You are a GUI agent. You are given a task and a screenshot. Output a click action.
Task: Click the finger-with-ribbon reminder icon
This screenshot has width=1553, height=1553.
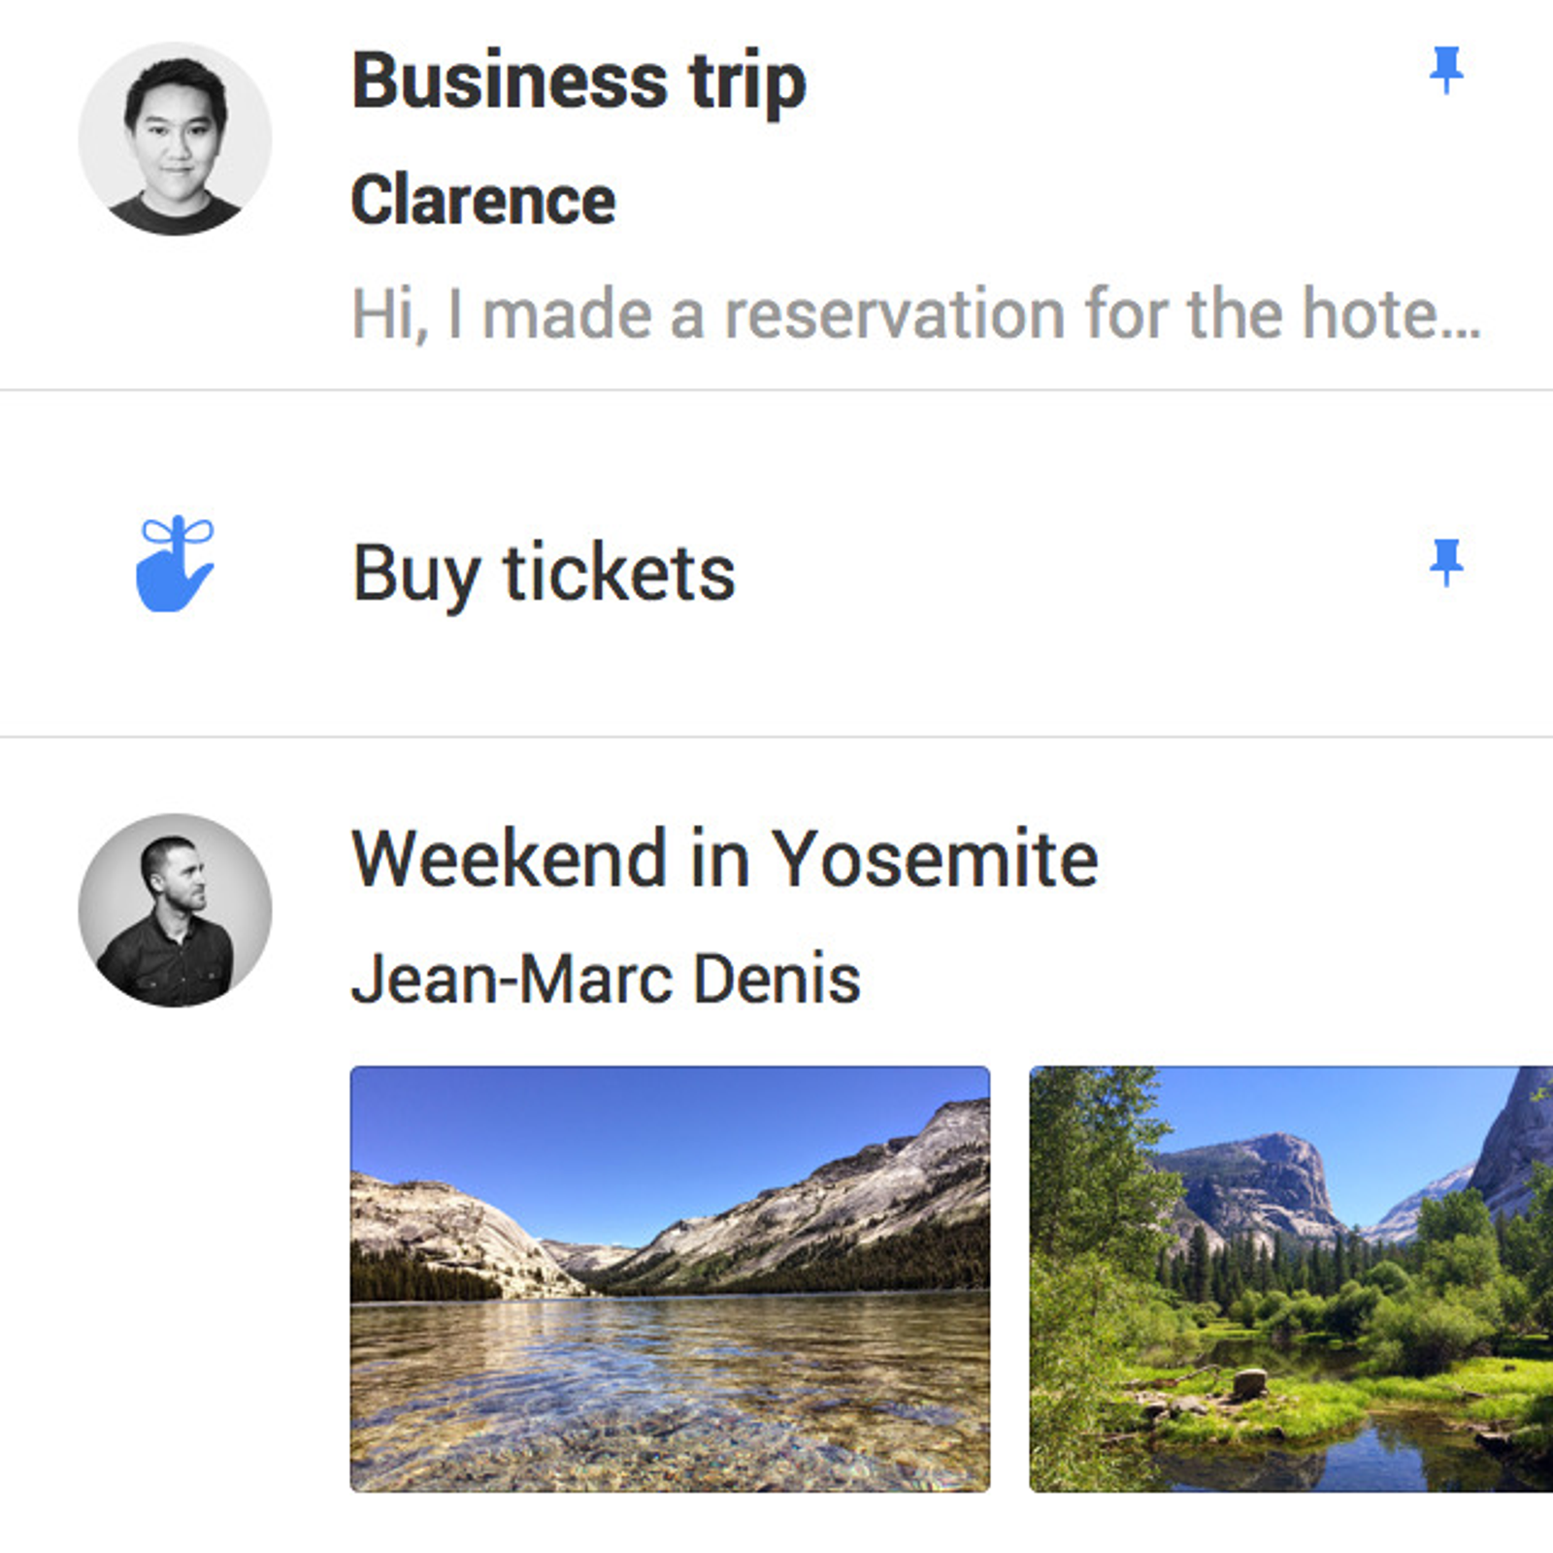tap(175, 564)
